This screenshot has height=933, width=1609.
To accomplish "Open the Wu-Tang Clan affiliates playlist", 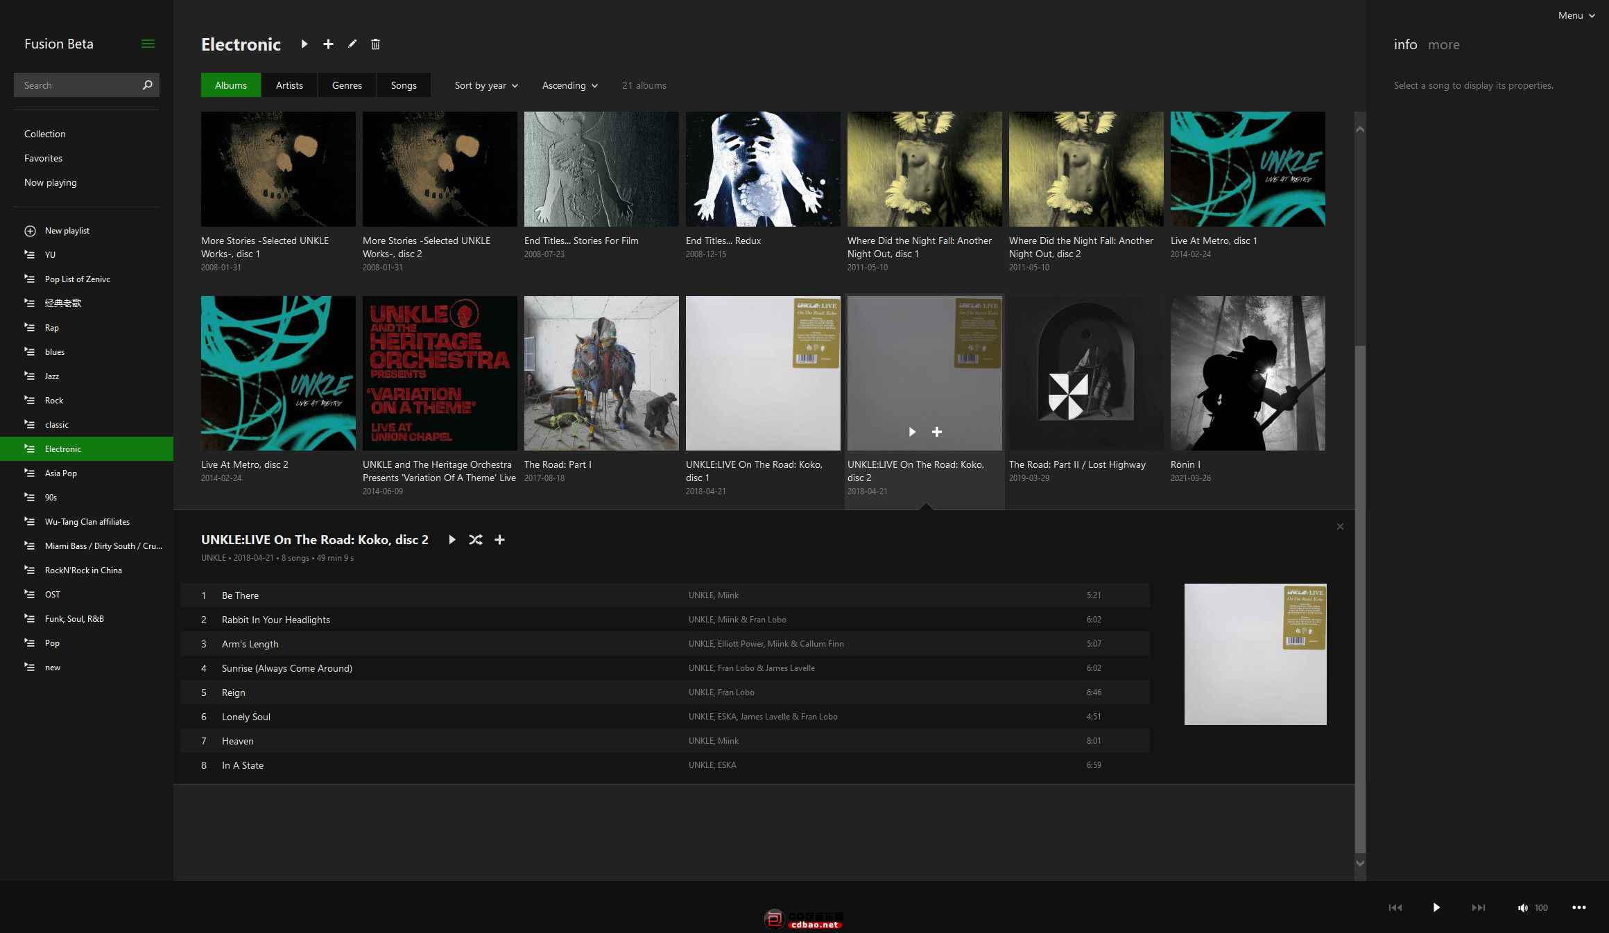I will pos(87,521).
